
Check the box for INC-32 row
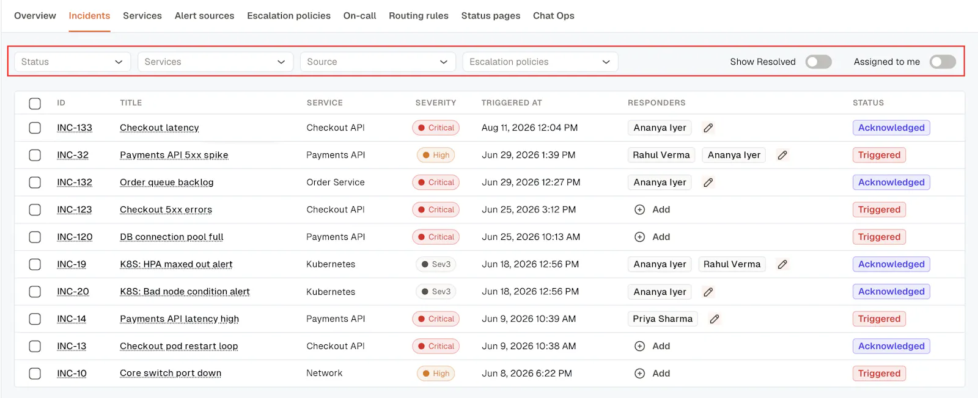click(35, 155)
